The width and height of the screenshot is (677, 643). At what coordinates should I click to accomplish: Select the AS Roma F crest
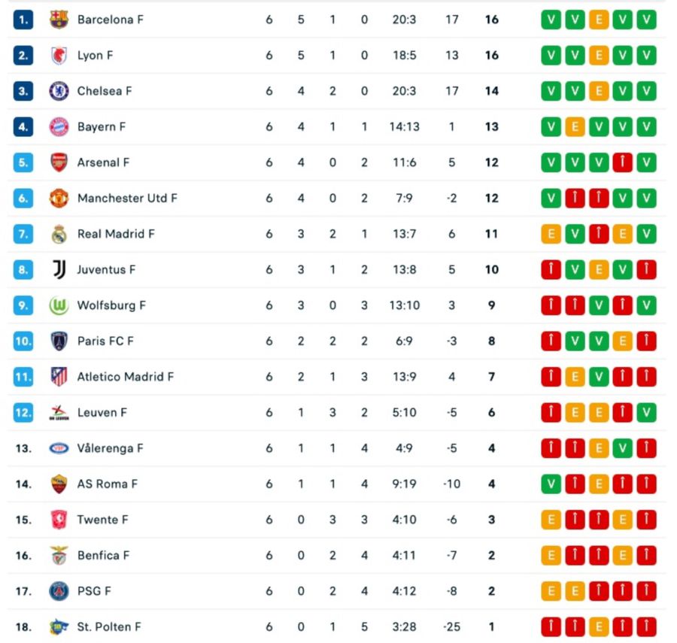[x=59, y=484]
